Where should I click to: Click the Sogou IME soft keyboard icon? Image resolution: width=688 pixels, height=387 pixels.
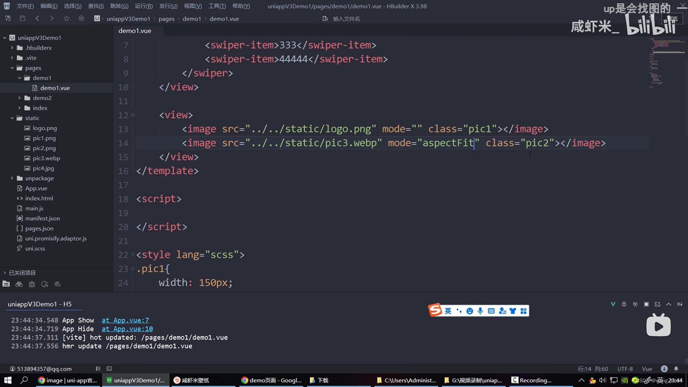491,311
